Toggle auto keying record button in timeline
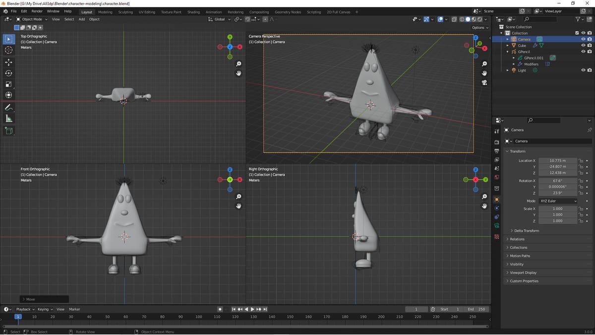The width and height of the screenshot is (595, 335). (220, 309)
